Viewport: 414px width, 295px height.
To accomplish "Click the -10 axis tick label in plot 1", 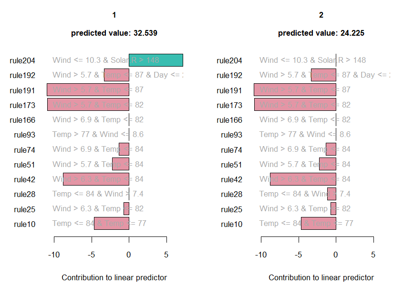I will [54, 255].
